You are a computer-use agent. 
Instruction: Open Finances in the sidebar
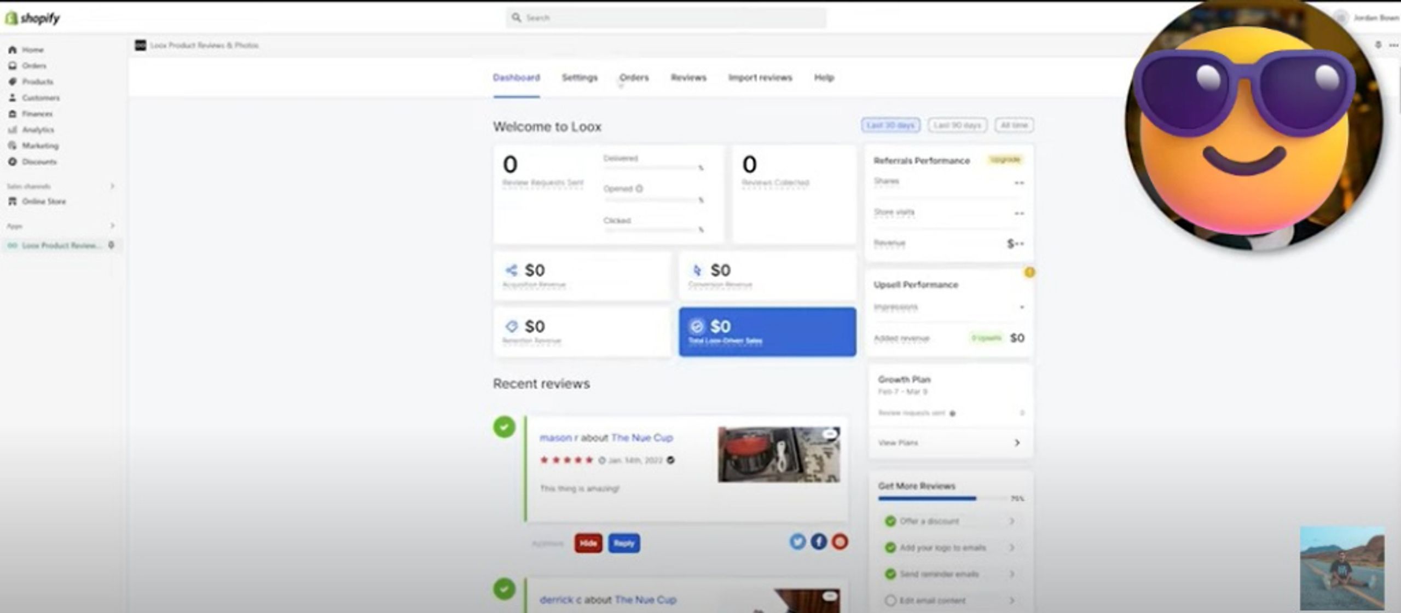37,114
